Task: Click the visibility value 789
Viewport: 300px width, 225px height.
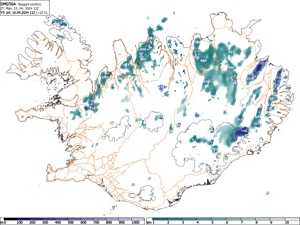Action: [235, 83]
